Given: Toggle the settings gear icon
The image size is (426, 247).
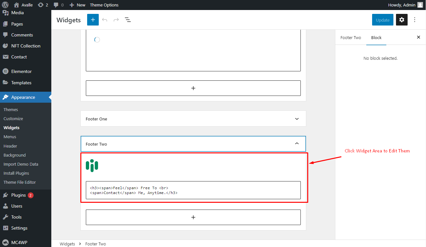Looking at the screenshot, I should point(402,20).
